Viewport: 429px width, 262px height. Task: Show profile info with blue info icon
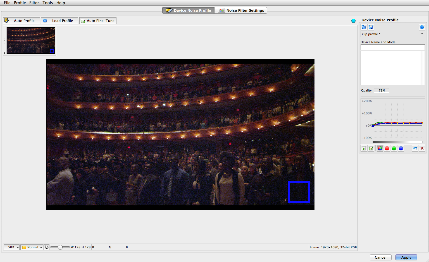pyautogui.click(x=422, y=27)
